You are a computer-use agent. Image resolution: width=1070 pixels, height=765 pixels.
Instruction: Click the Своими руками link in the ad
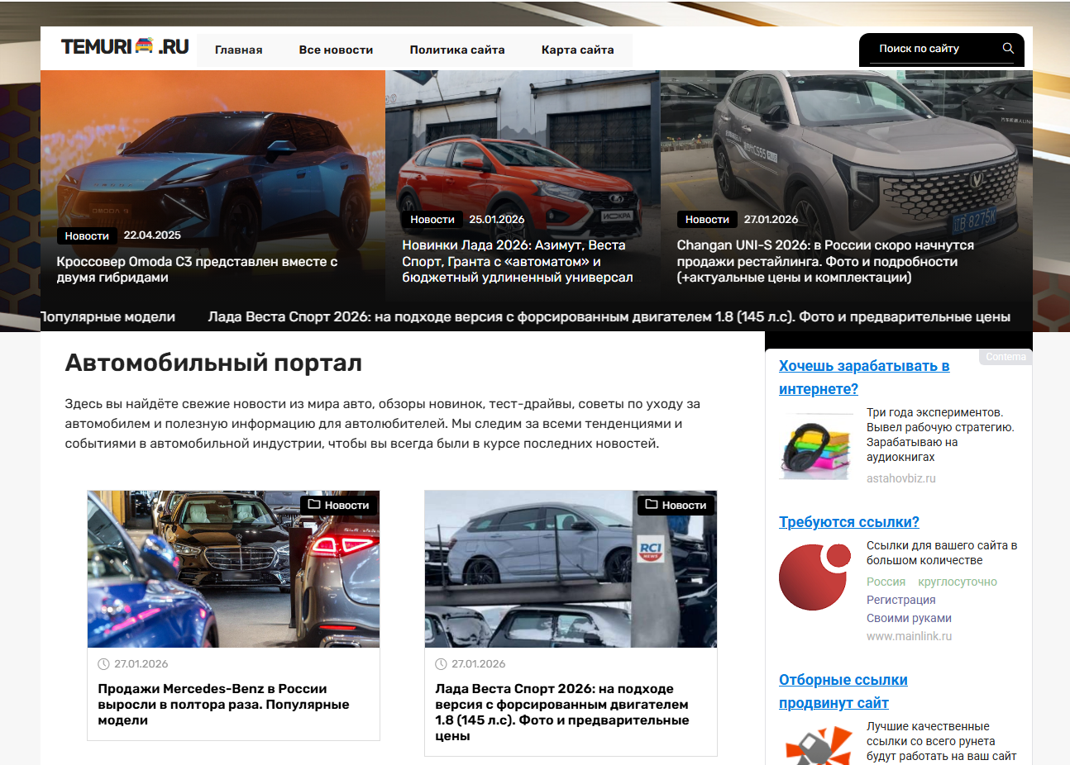coord(909,618)
